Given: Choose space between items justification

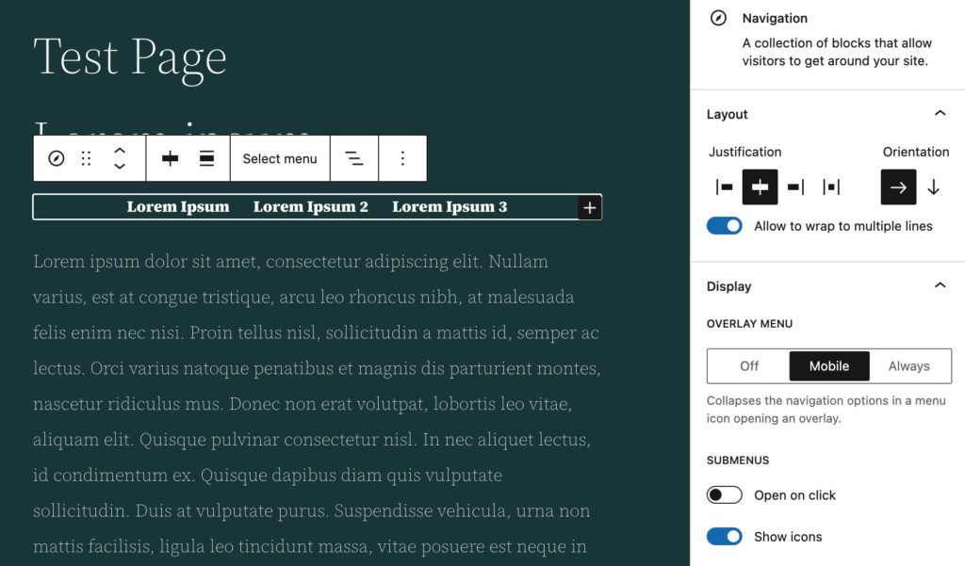Looking at the screenshot, I should (831, 186).
